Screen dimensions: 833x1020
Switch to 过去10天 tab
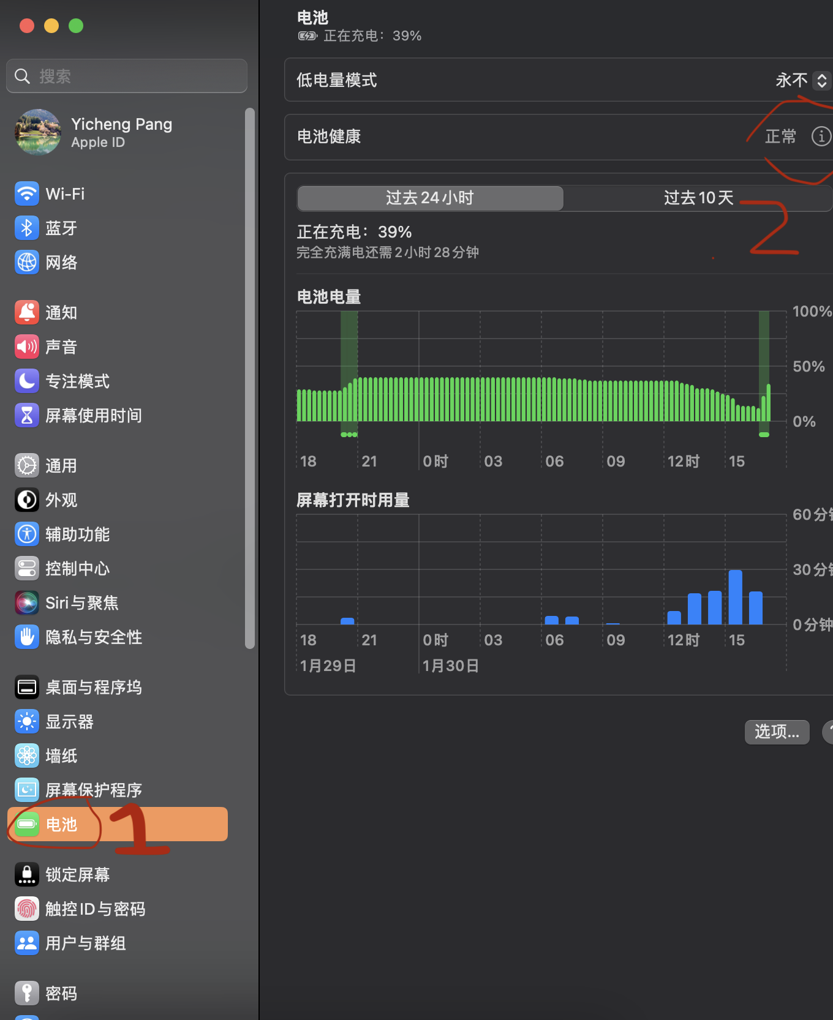[x=698, y=198]
